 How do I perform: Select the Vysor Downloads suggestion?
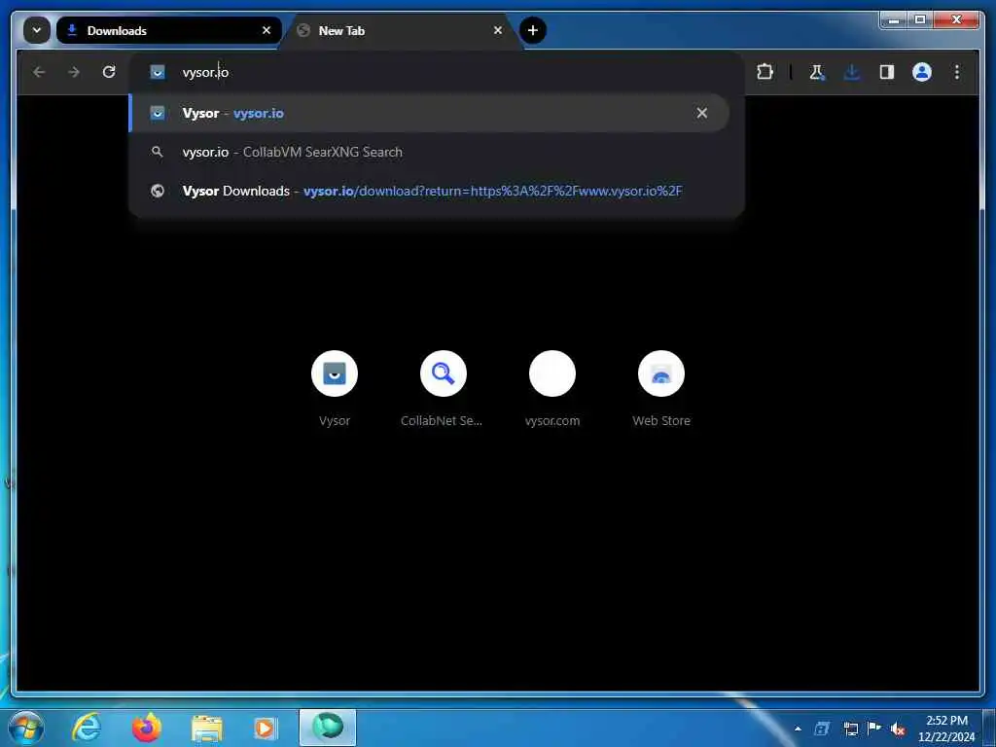pos(429,191)
